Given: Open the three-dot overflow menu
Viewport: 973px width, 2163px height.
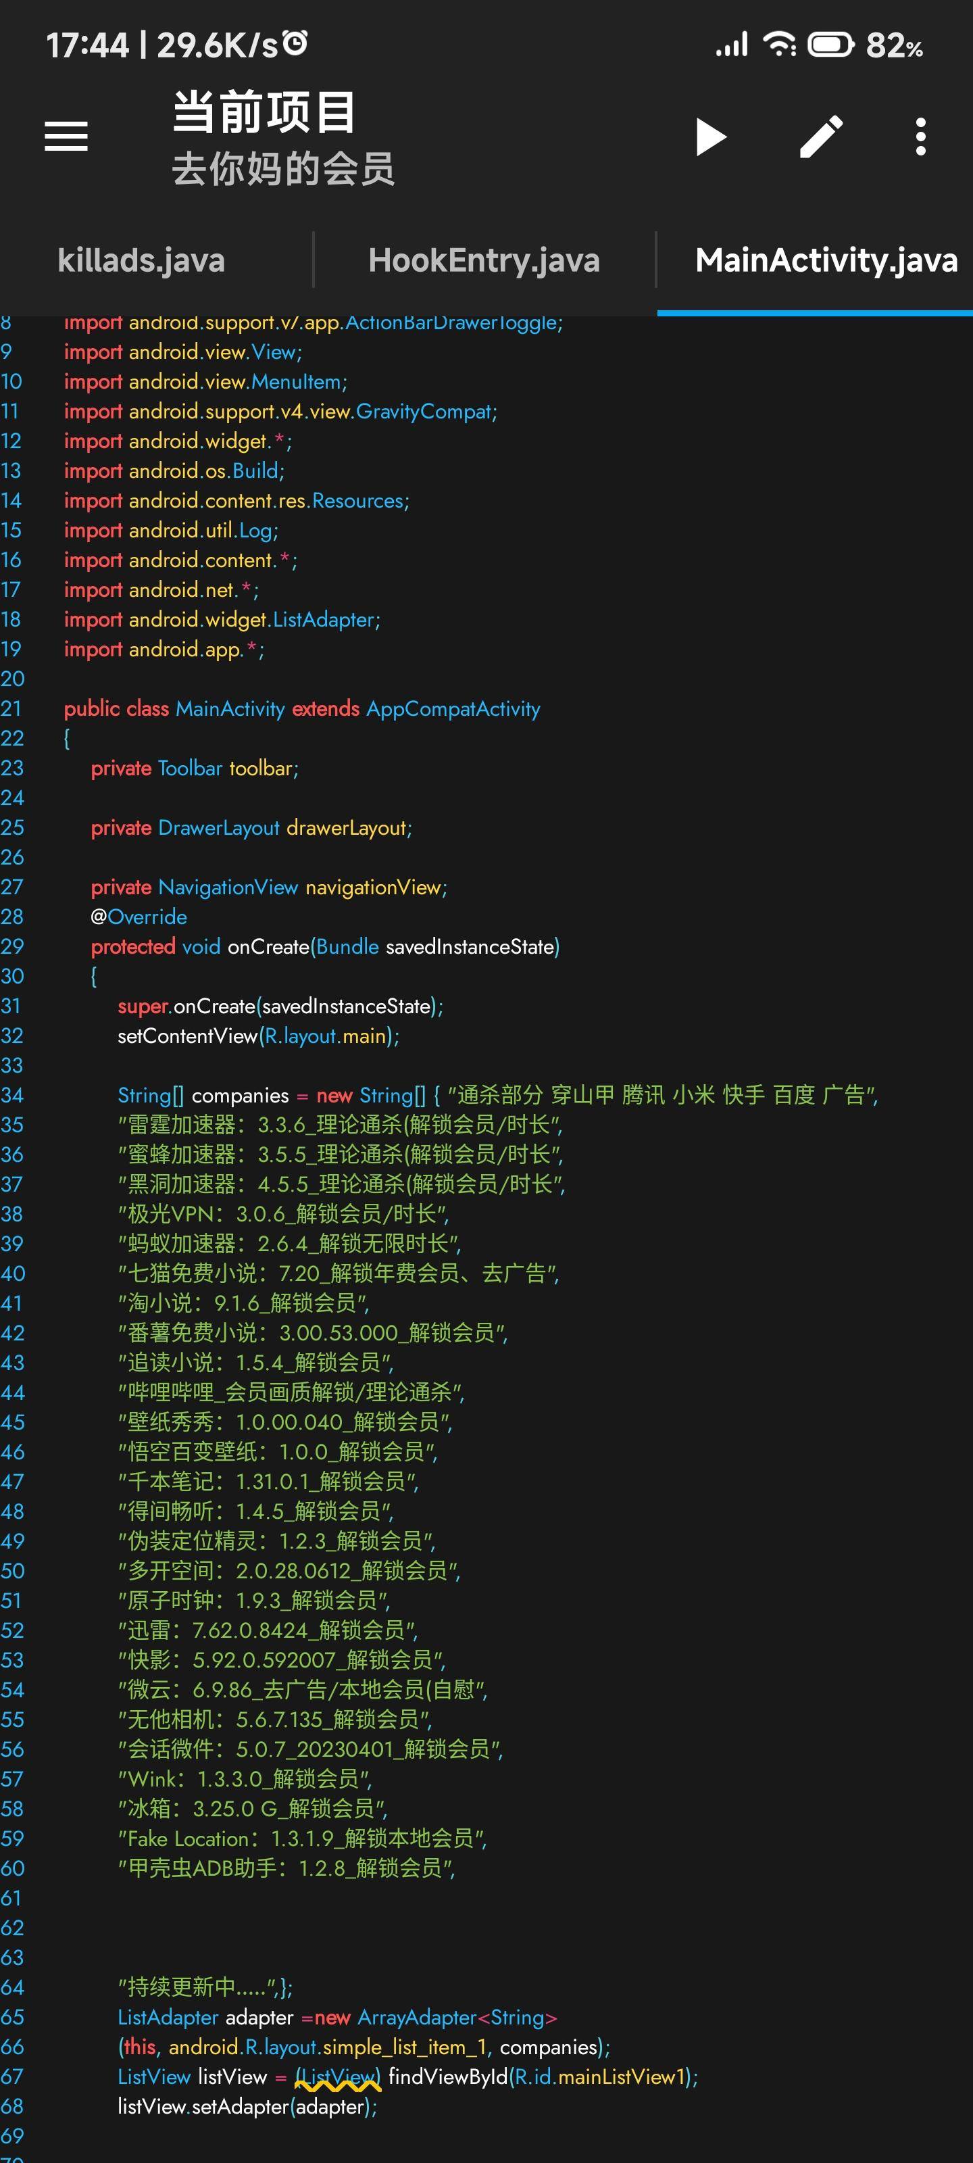Looking at the screenshot, I should click(921, 136).
